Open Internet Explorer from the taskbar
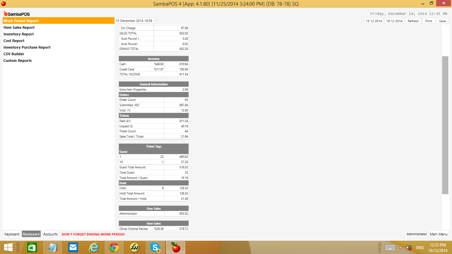Viewport: 452px width, 254px height. (94, 247)
